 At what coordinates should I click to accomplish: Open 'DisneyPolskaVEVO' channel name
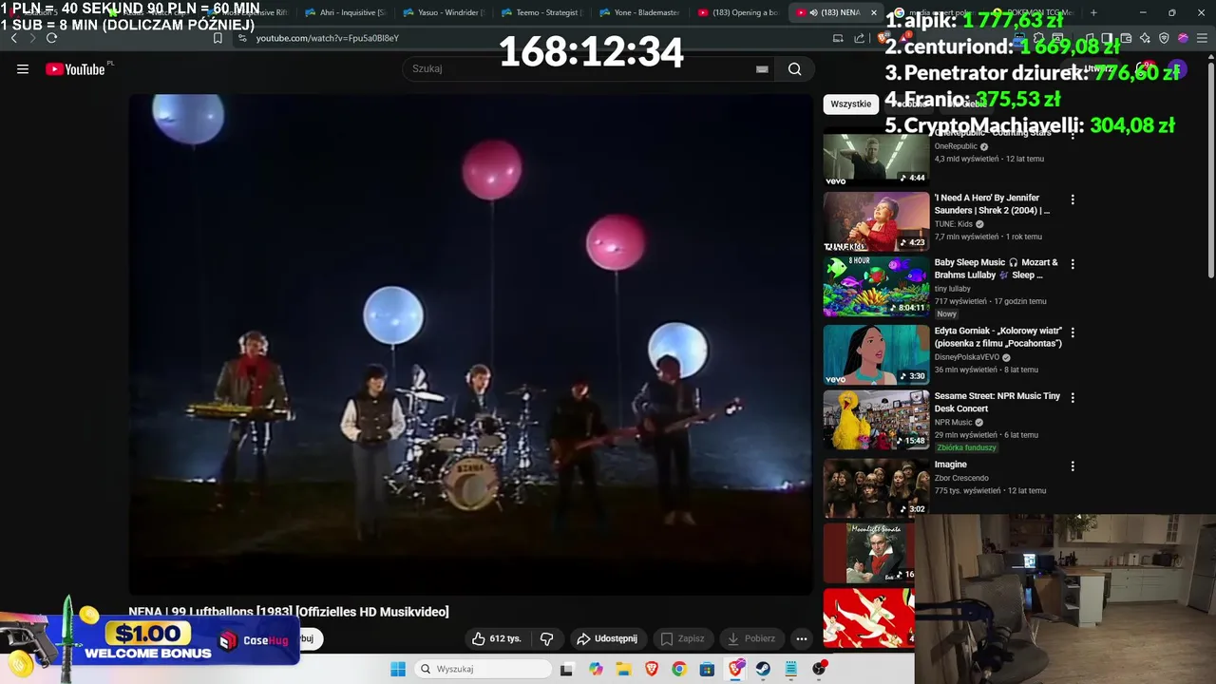point(966,357)
